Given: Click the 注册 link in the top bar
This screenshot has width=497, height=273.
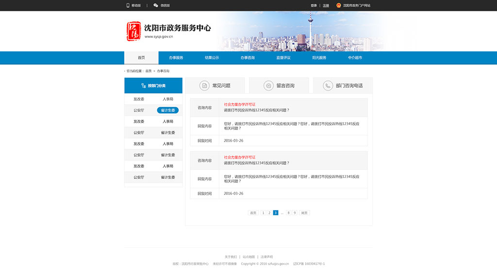Looking at the screenshot, I should point(326,5).
